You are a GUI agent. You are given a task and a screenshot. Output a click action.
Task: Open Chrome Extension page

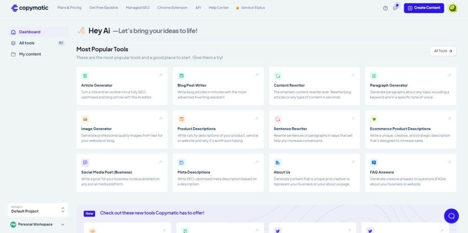[x=172, y=8]
